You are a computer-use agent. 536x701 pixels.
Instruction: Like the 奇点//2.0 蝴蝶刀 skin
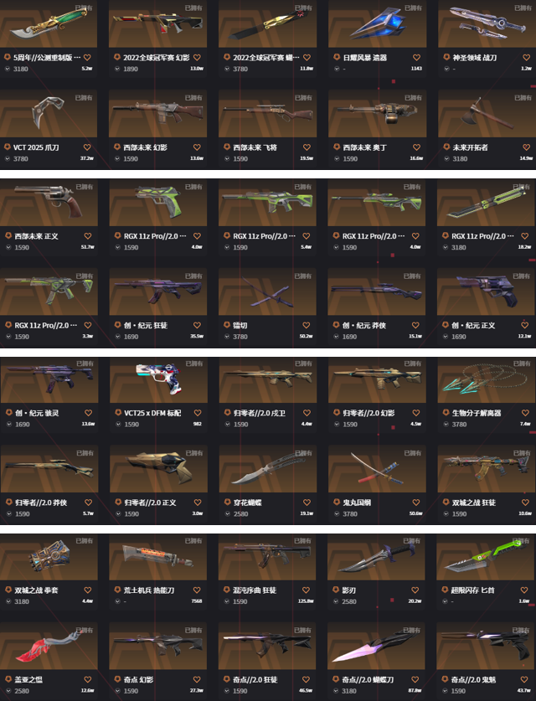pyautogui.click(x=415, y=679)
